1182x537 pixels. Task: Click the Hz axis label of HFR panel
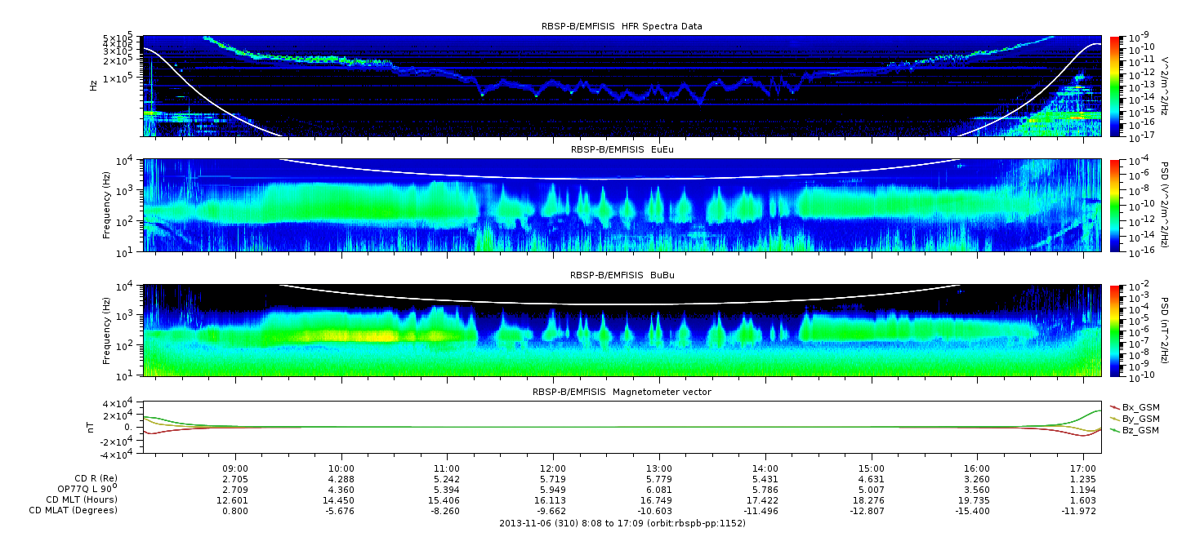94,84
